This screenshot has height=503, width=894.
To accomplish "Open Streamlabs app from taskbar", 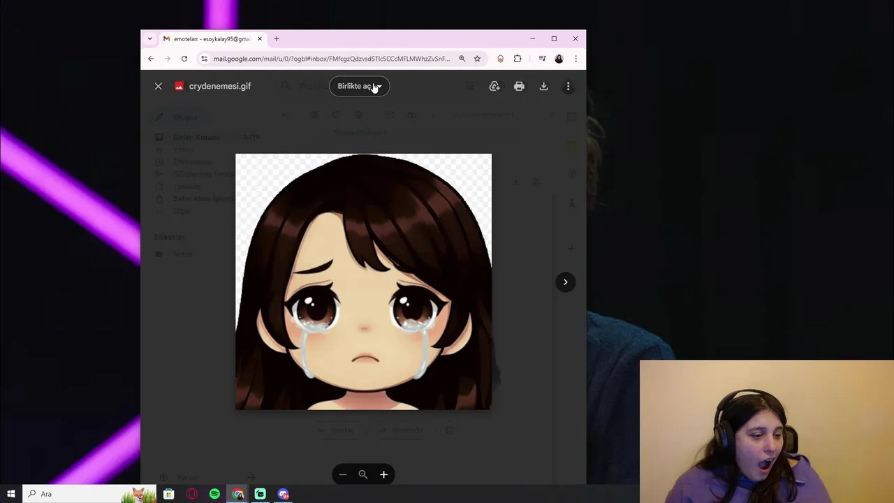I will (260, 494).
